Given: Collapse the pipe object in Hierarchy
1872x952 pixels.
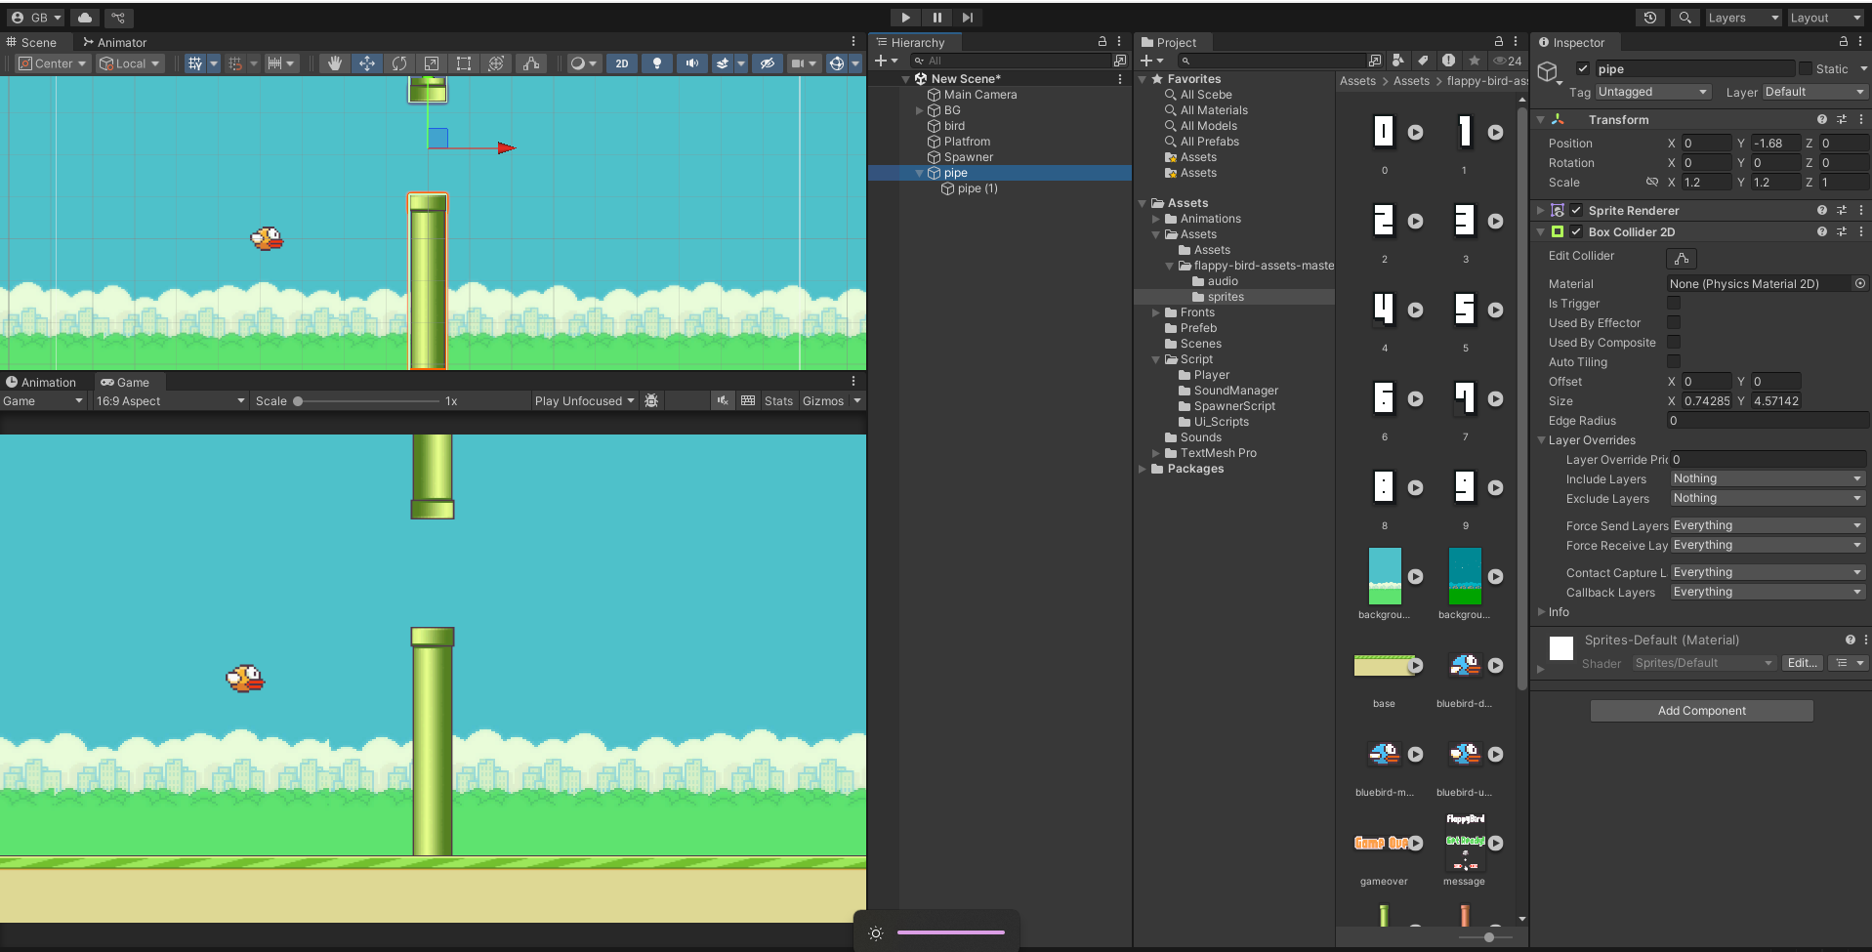Looking at the screenshot, I should click(919, 173).
